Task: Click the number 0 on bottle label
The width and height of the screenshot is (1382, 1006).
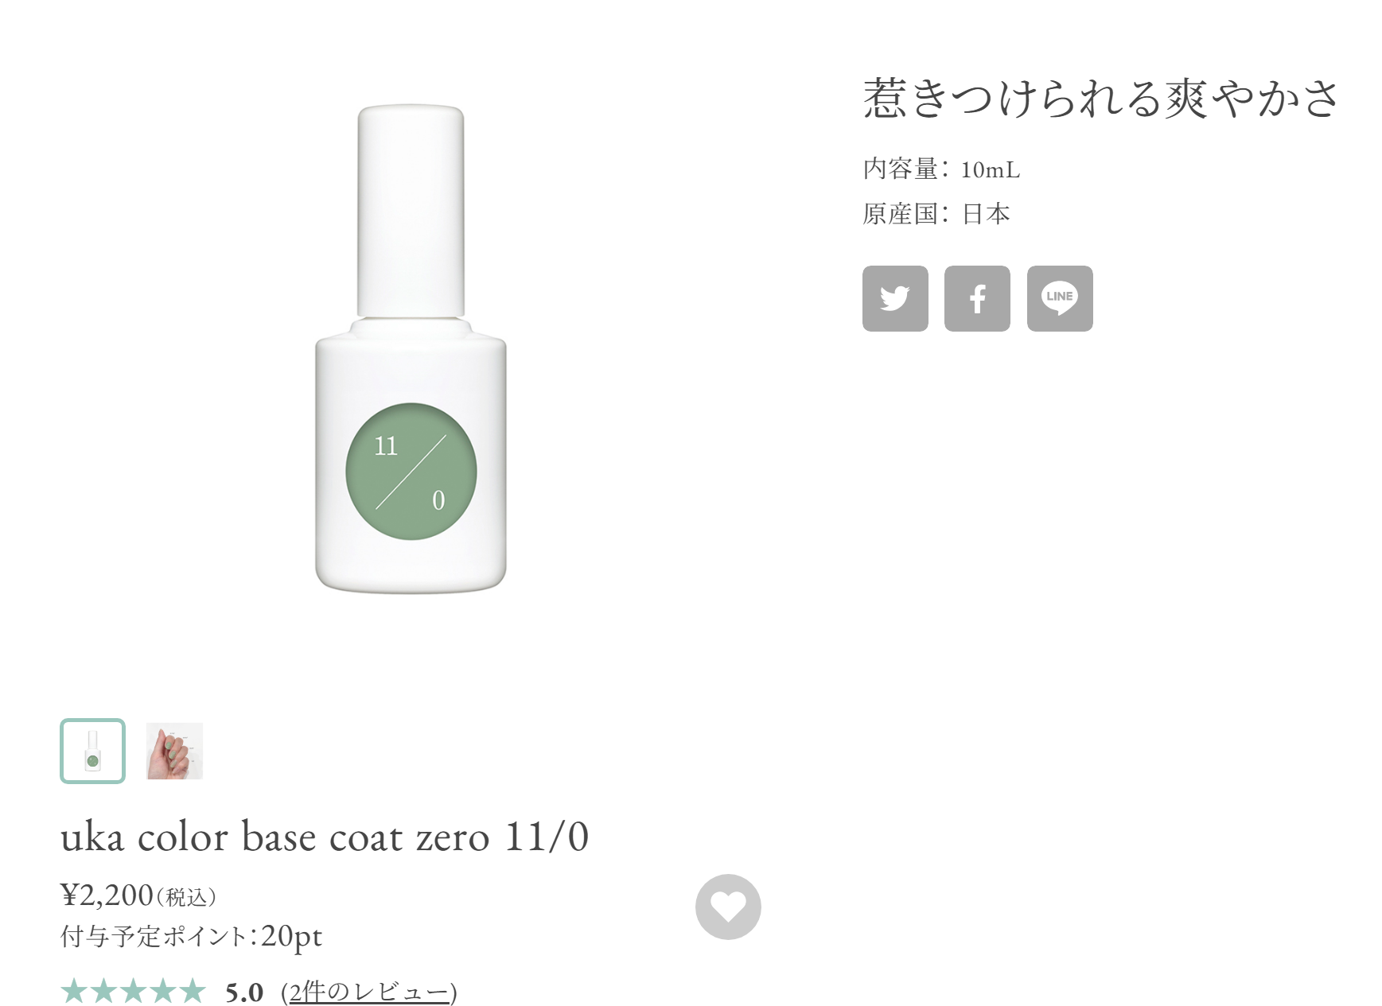Action: tap(438, 500)
